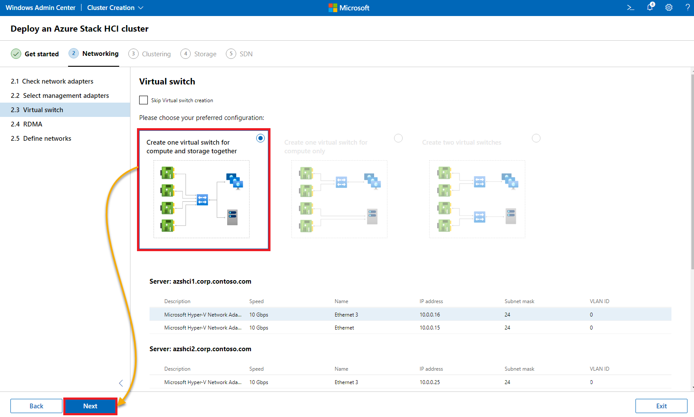This screenshot has height=417, width=694.
Task: Collapse the side navigation chevron
Action: pos(121,383)
